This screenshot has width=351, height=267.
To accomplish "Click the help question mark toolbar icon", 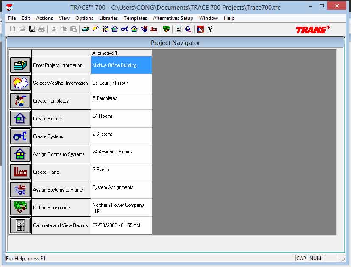I will tap(210, 29).
